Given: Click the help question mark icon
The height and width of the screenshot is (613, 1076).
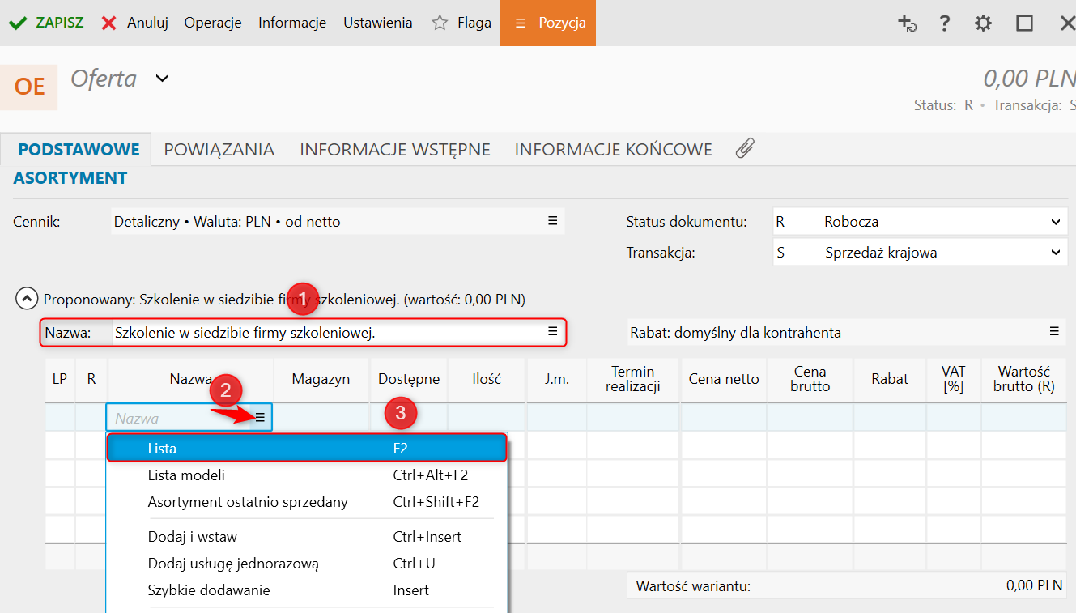Looking at the screenshot, I should (944, 23).
